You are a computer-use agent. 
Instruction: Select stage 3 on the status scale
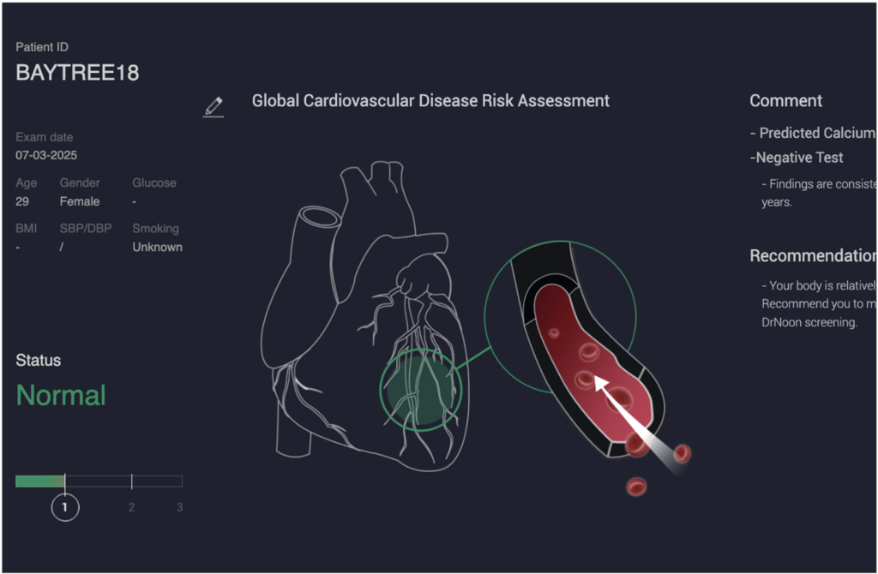pos(179,507)
